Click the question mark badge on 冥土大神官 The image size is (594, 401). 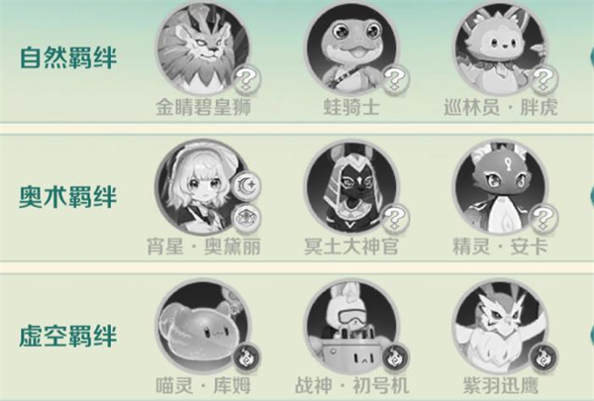click(395, 219)
